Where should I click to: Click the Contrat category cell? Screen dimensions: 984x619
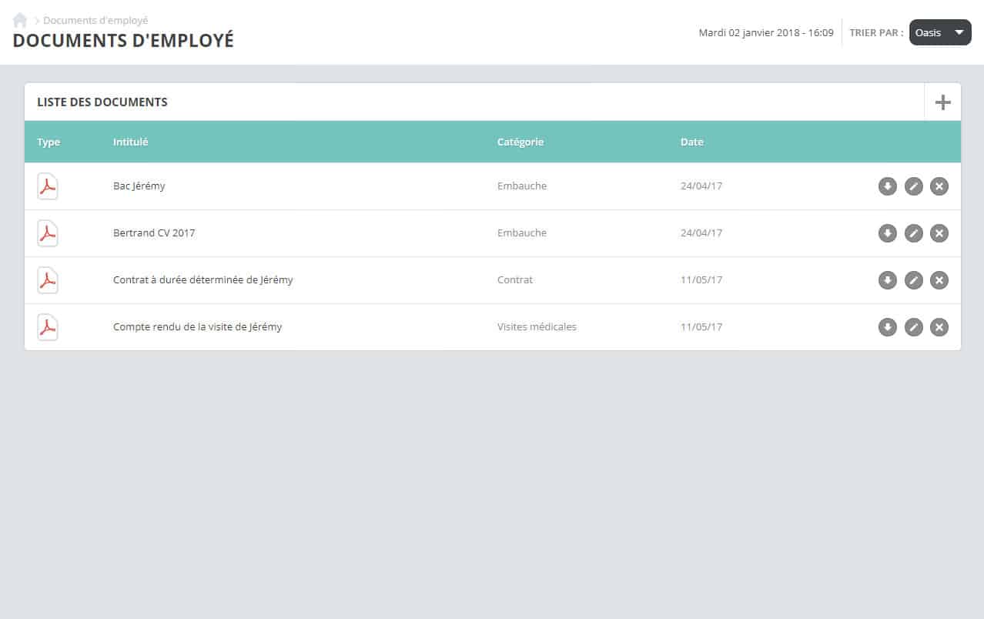tap(515, 280)
